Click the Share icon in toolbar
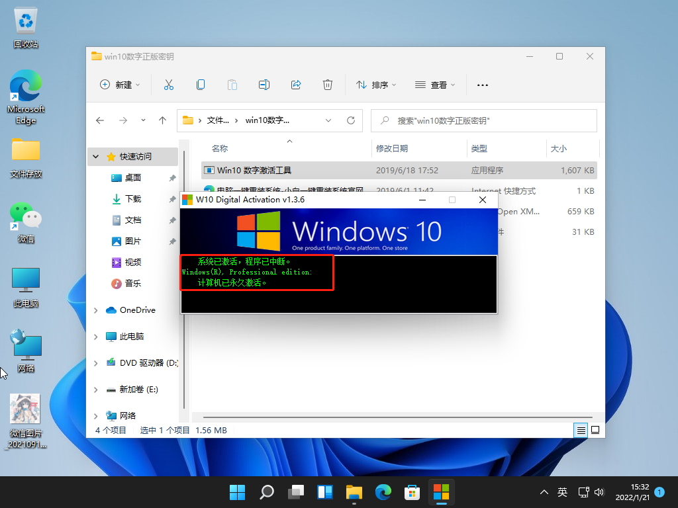Viewport: 678px width, 508px height. tap(296, 85)
